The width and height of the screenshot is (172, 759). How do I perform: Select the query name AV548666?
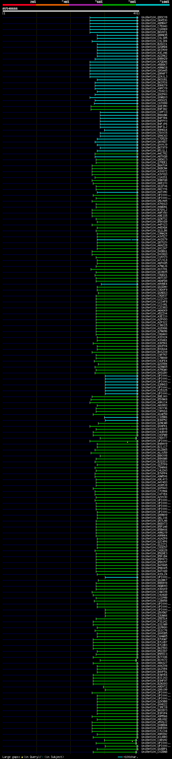10,9
